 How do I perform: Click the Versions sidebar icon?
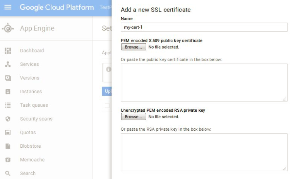[8, 78]
